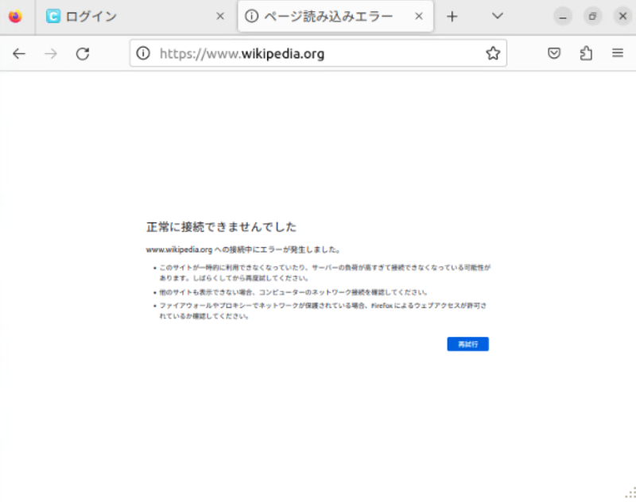Go back to the previous page
Viewport: 636px width, 502px height.
point(18,53)
